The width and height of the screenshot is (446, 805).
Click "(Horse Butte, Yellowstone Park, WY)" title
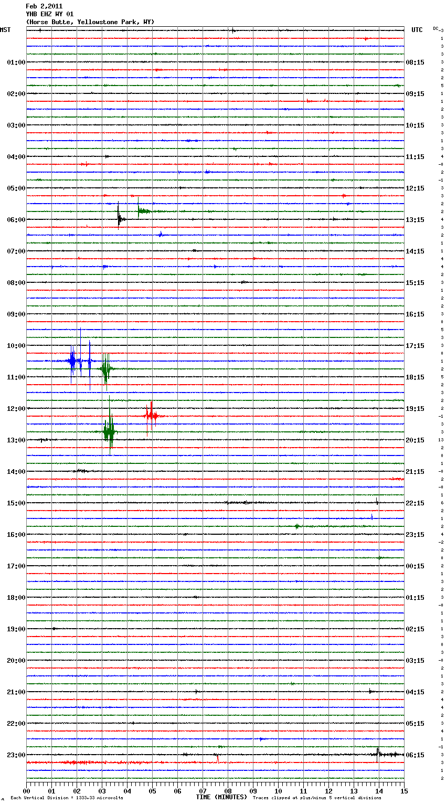[90, 22]
